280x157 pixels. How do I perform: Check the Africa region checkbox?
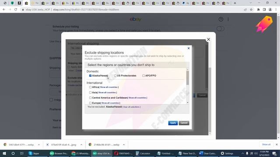coord(90,87)
